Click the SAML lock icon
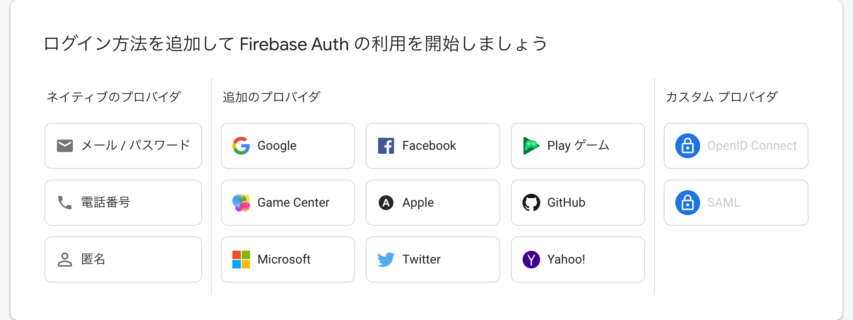Viewport: 853px width, 320px height. pyautogui.click(x=687, y=203)
